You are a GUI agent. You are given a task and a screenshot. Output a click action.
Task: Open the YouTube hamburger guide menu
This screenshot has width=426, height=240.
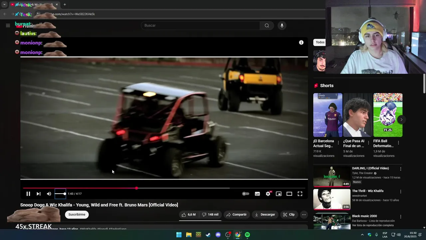pyautogui.click(x=8, y=25)
